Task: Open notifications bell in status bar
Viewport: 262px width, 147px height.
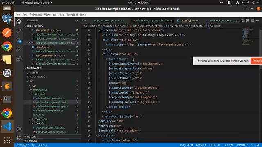Action: [258, 145]
